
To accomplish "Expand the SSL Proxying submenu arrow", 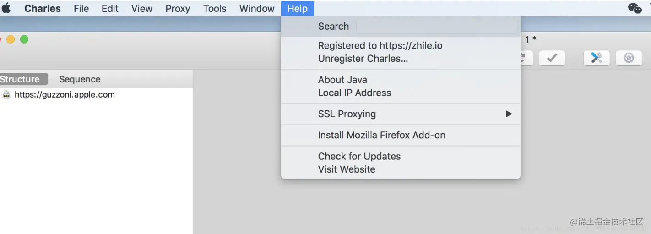I will pos(509,114).
